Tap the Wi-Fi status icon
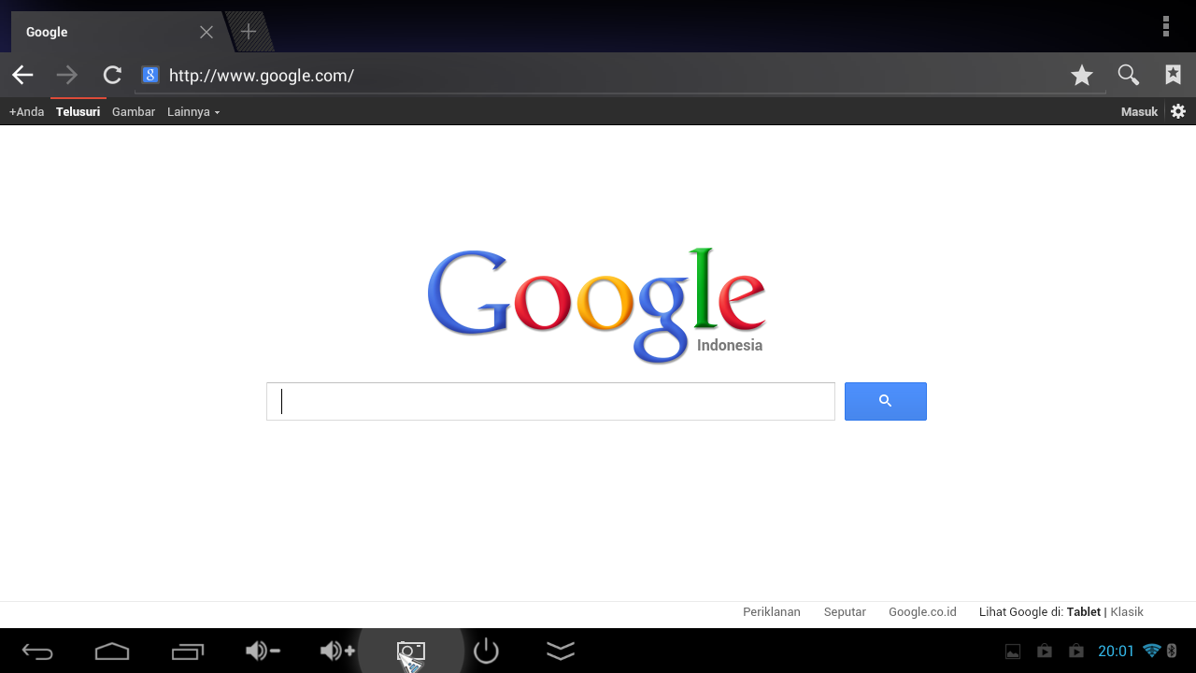Image resolution: width=1196 pixels, height=673 pixels. coord(1152,651)
